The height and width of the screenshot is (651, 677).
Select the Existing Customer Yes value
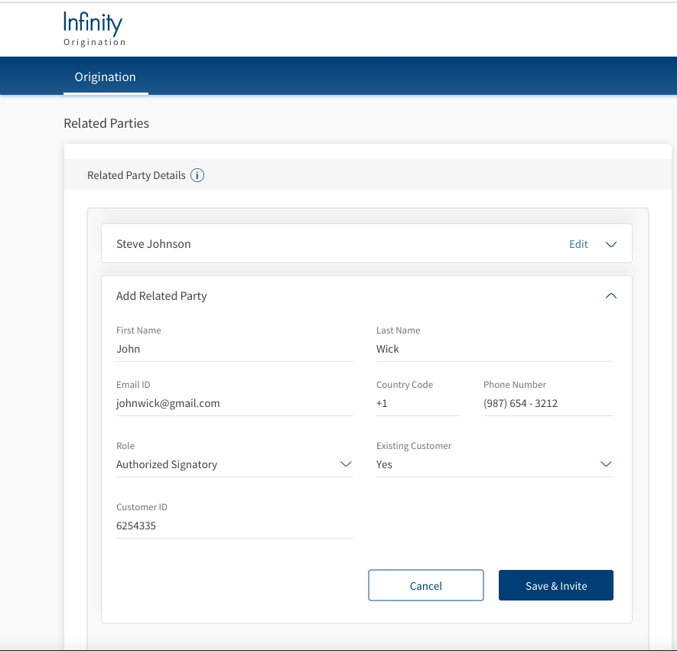coord(384,464)
